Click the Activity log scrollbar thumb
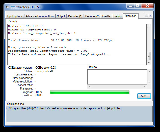 coord(149,56)
